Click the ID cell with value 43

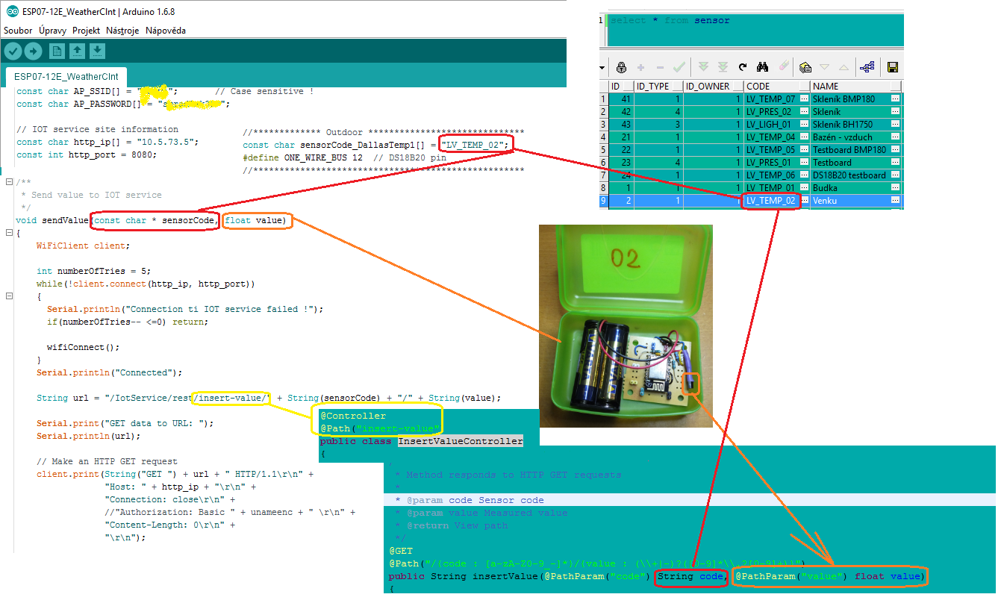coord(621,124)
